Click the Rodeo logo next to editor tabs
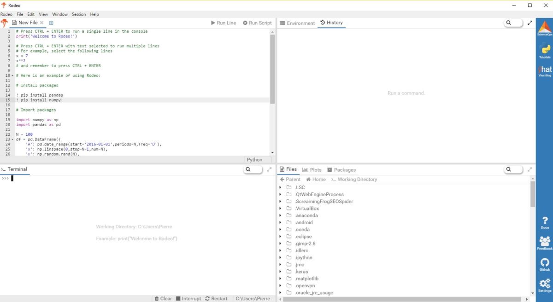This screenshot has height=302, width=553. click(4, 23)
